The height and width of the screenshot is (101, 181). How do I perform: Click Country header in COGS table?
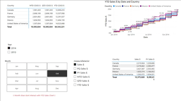(x=10, y=6)
